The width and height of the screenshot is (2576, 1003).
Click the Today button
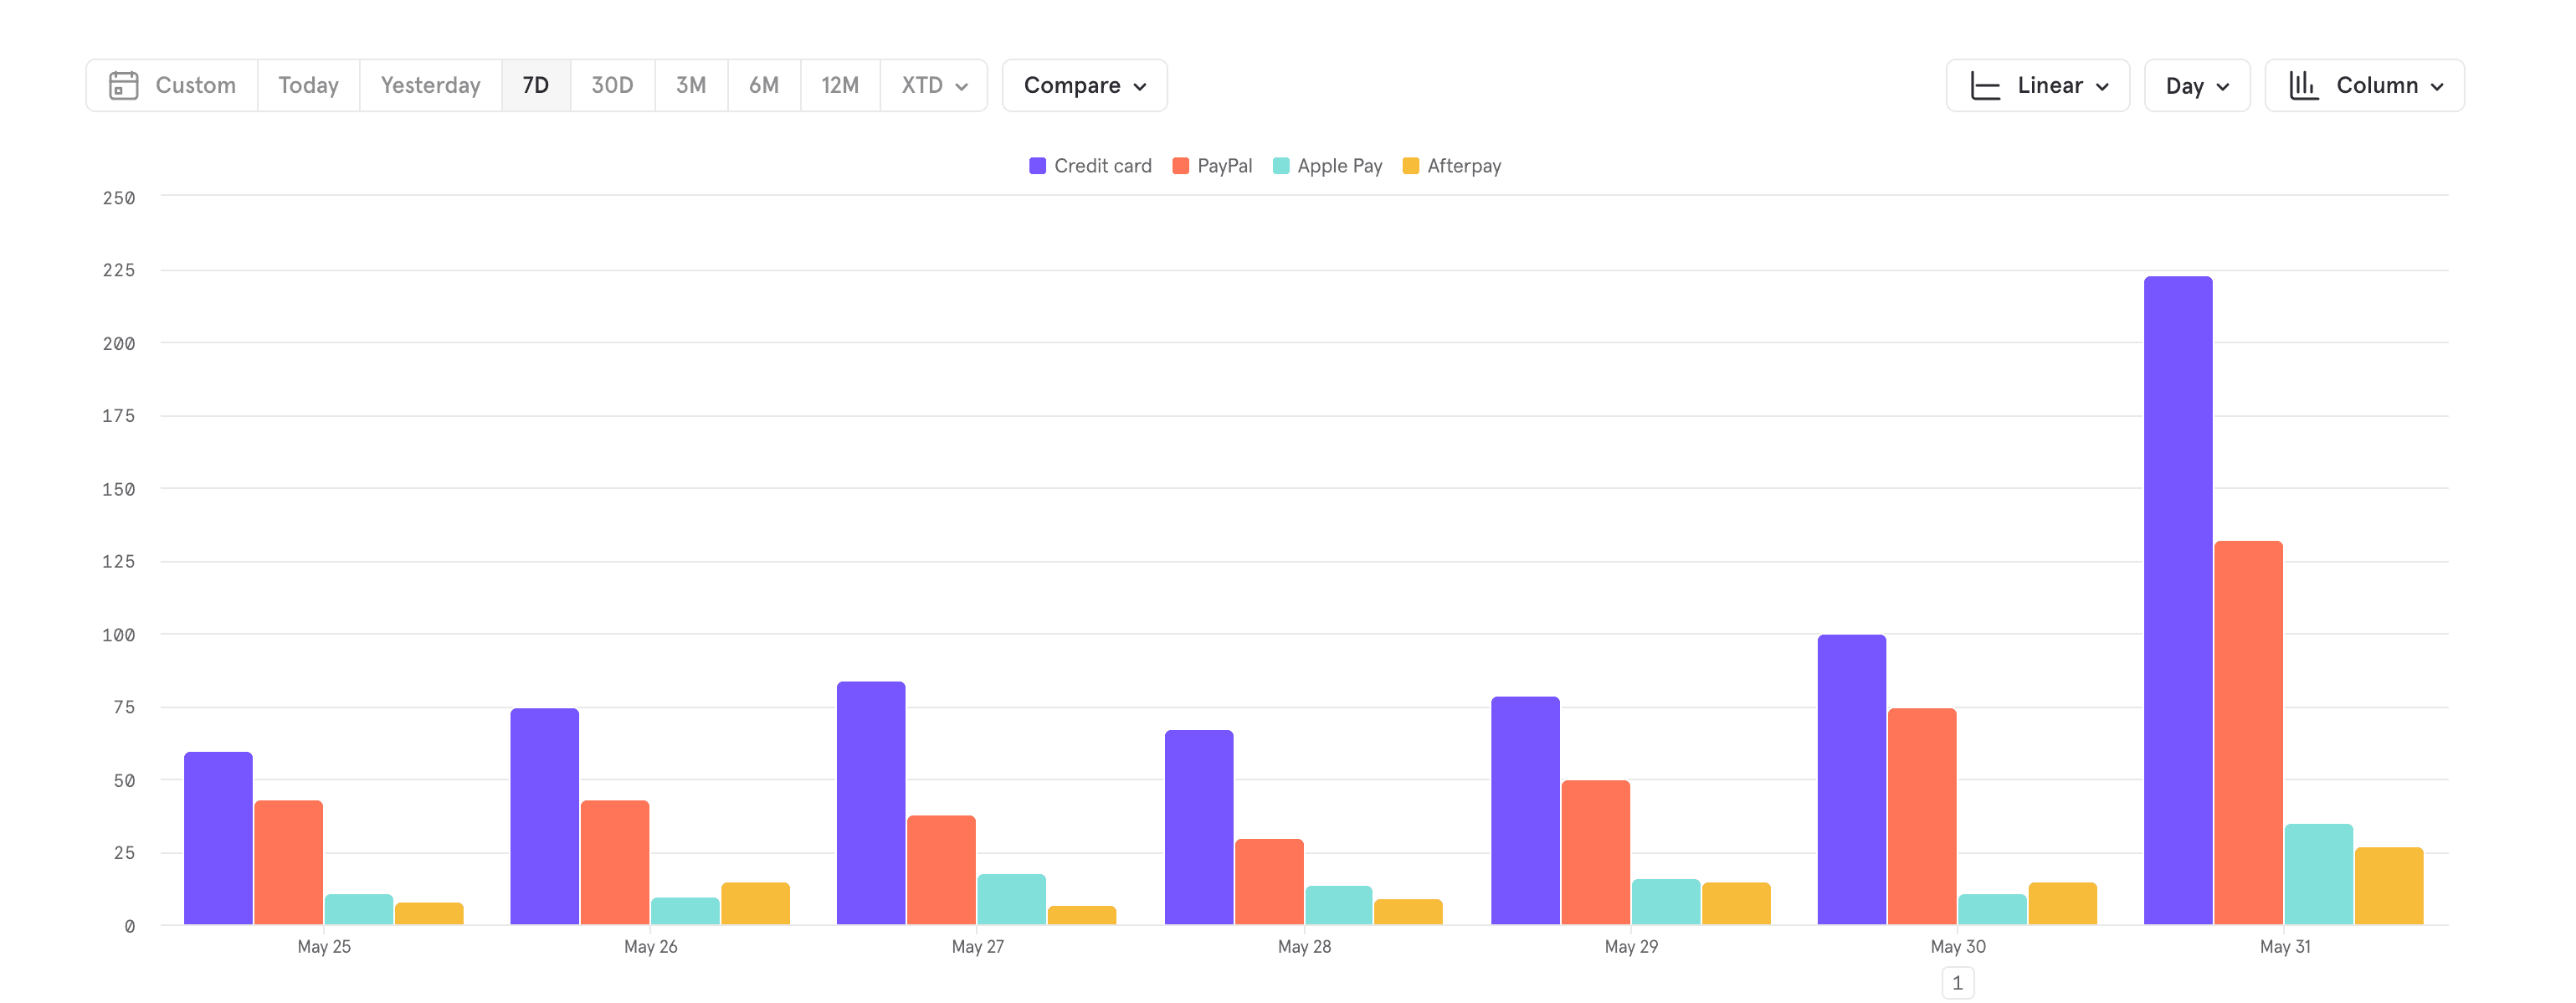(x=307, y=85)
